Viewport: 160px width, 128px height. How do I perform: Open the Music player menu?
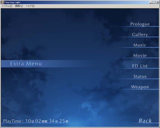pyautogui.click(x=140, y=45)
